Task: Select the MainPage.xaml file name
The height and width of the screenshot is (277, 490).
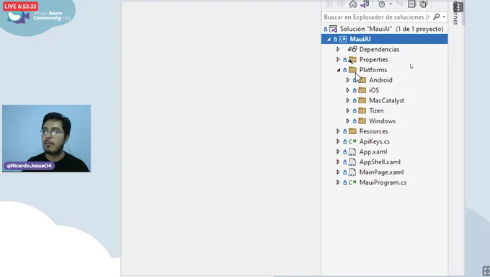Action: [381, 172]
